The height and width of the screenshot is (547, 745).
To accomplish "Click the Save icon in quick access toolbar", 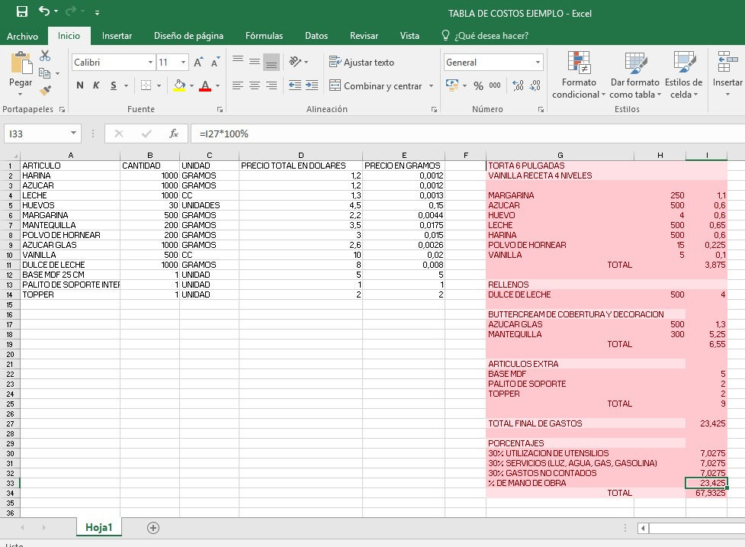I will (21, 12).
